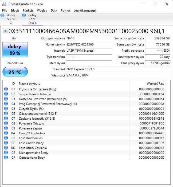Click the Wartość Raw column header

coord(148,83)
